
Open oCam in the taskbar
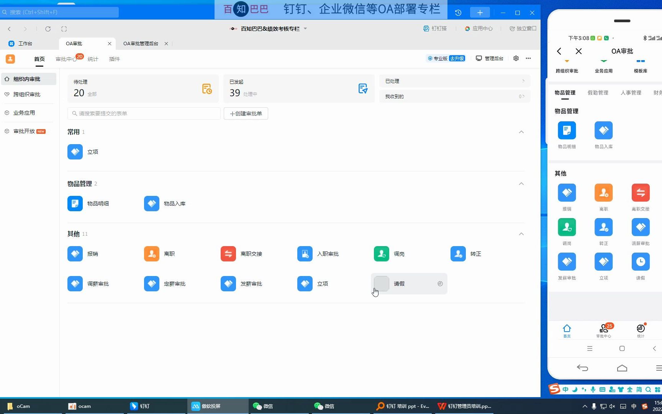click(x=33, y=406)
